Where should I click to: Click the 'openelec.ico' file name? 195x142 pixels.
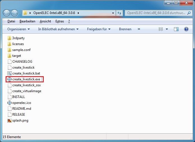(x=22, y=103)
